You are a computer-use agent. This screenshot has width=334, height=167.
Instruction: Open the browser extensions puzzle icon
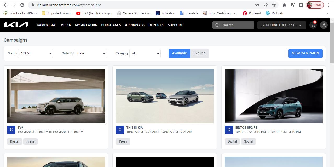pyautogui.click(x=284, y=5)
